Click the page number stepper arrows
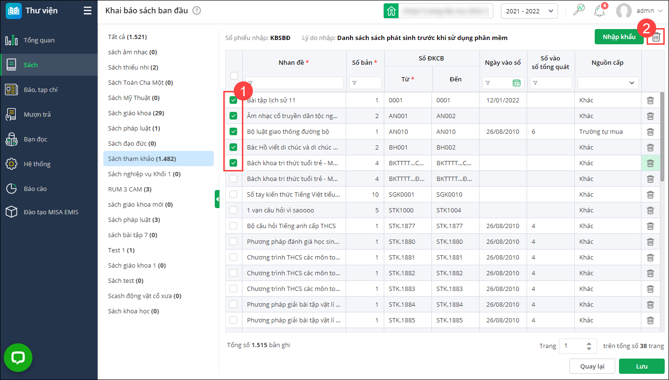This screenshot has width=669, height=380. pos(589,346)
